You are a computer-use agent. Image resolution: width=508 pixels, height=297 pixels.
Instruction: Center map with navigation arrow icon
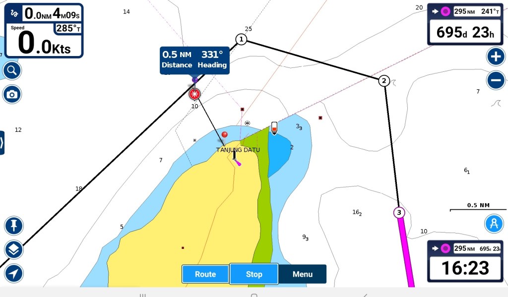[13, 273]
